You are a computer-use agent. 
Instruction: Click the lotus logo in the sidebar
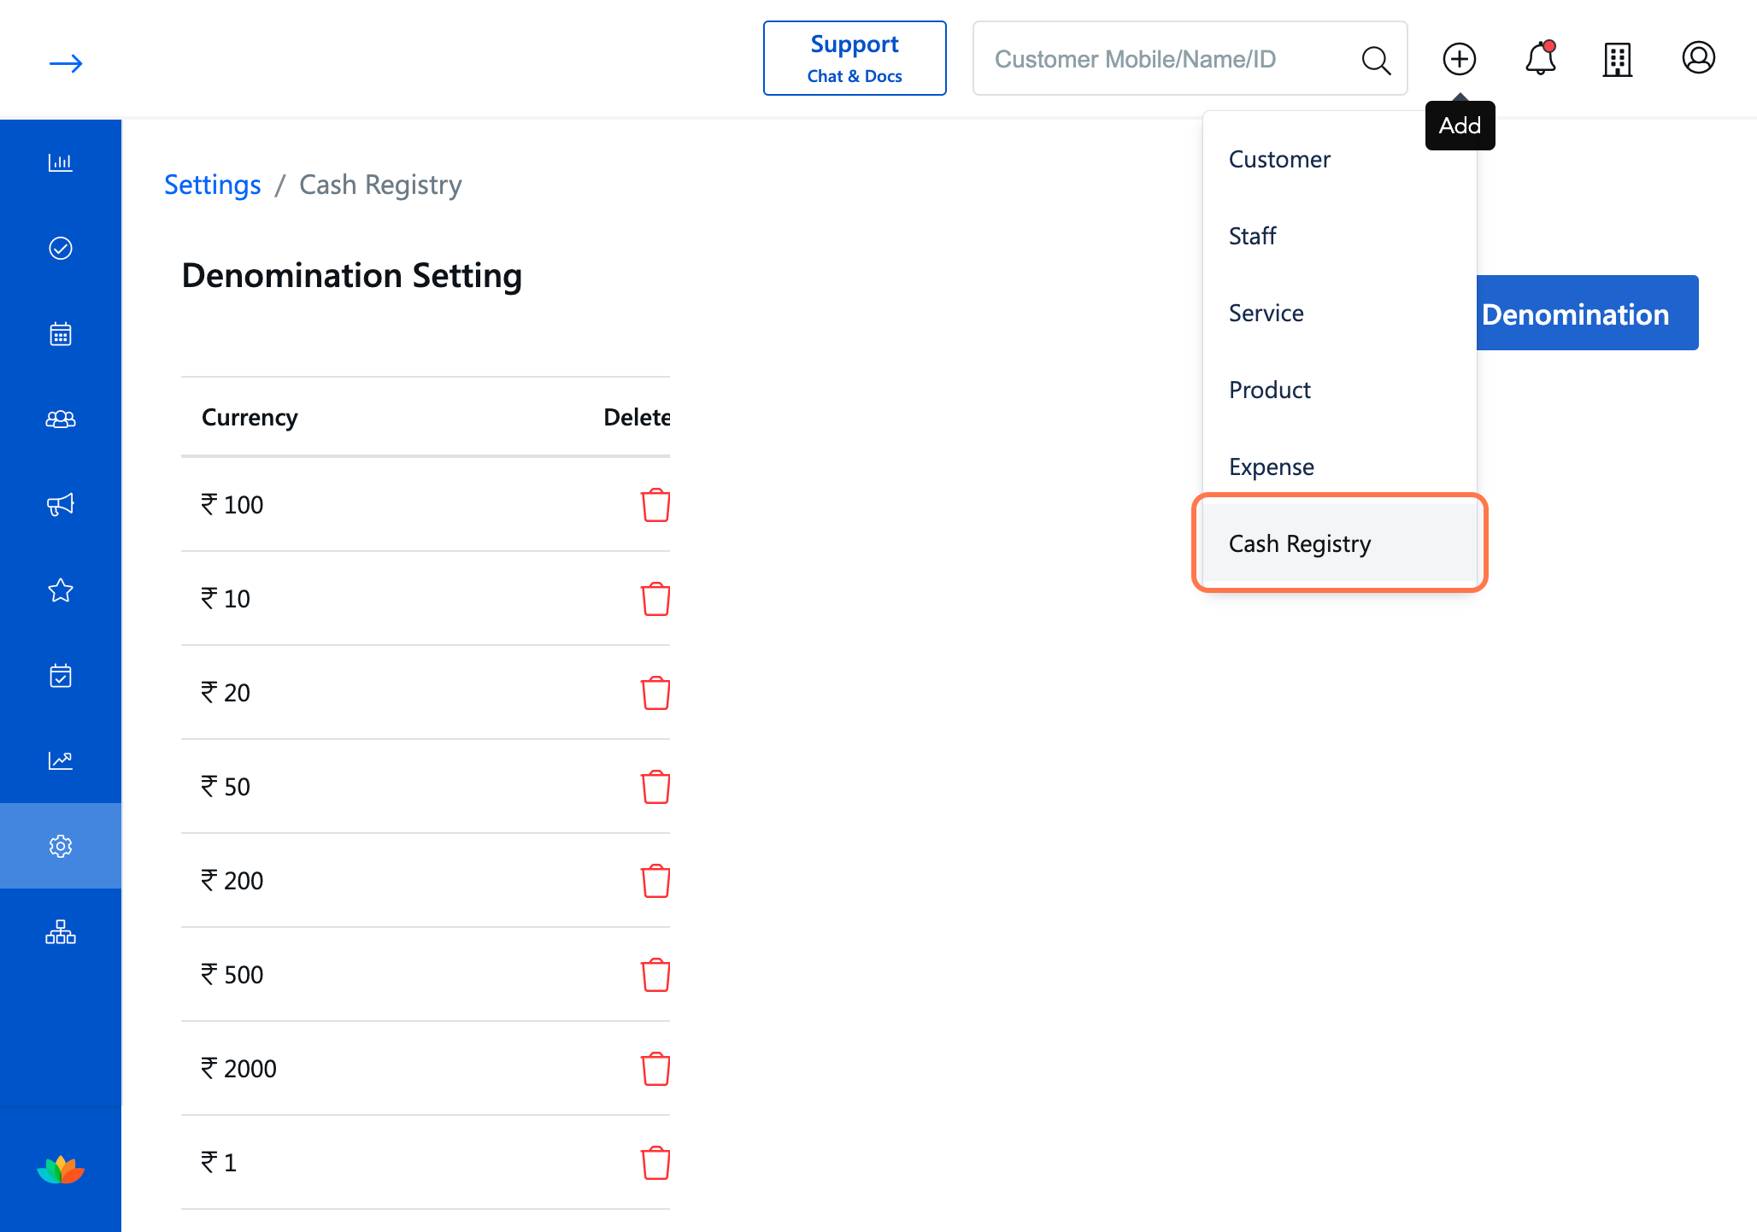pyautogui.click(x=61, y=1170)
